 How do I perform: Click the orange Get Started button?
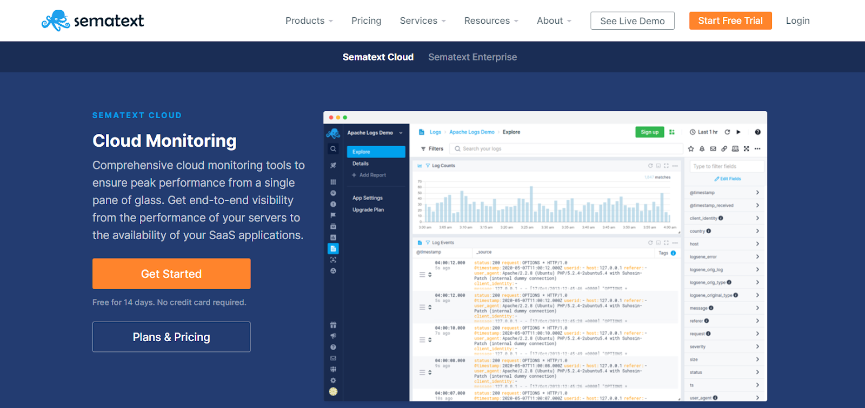(171, 274)
